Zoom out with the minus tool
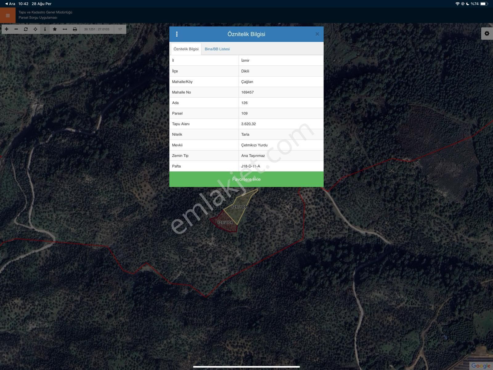This screenshot has width=493, height=370. (16, 29)
